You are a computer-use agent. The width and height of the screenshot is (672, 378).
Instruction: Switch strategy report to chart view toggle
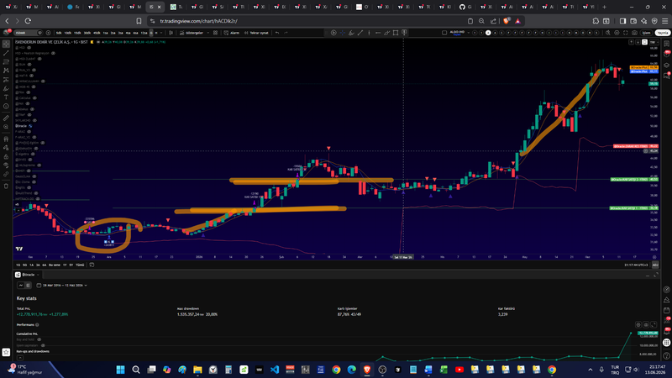20,285
